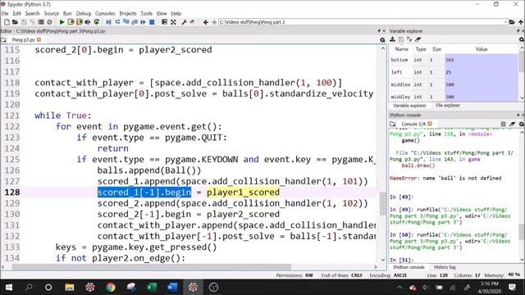Open the Consoles menu
This screenshot has height=295, width=525.
(105, 13)
